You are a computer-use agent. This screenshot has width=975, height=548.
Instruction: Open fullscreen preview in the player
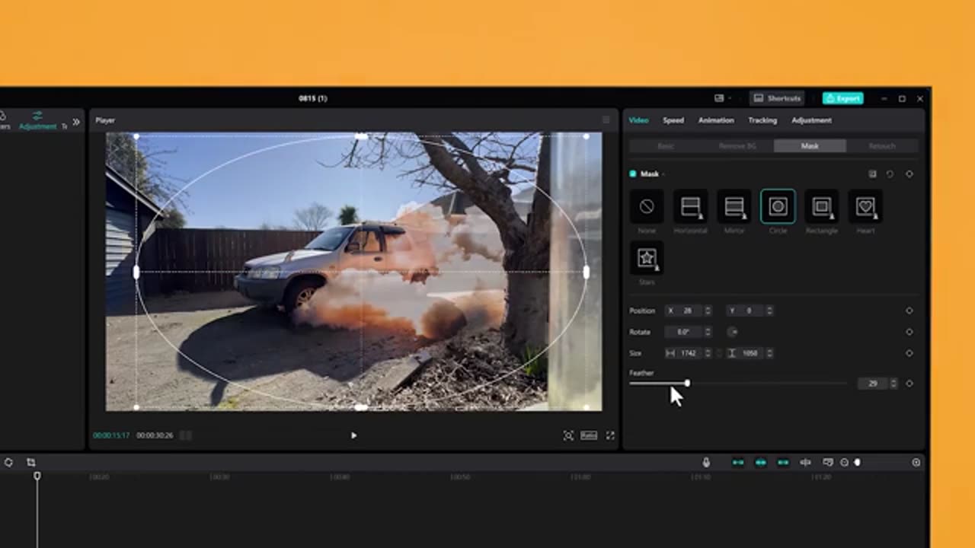(610, 435)
